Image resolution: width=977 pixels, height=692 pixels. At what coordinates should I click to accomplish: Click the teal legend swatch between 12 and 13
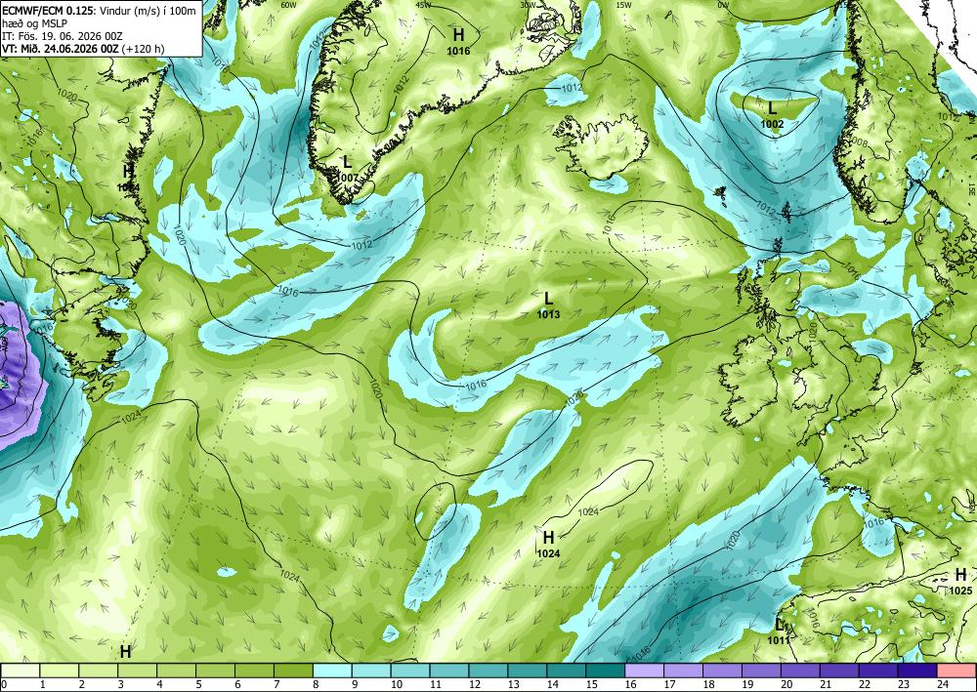coord(488,671)
